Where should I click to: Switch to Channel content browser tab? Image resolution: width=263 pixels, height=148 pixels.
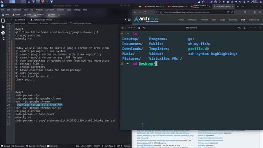click(x=177, y=7)
